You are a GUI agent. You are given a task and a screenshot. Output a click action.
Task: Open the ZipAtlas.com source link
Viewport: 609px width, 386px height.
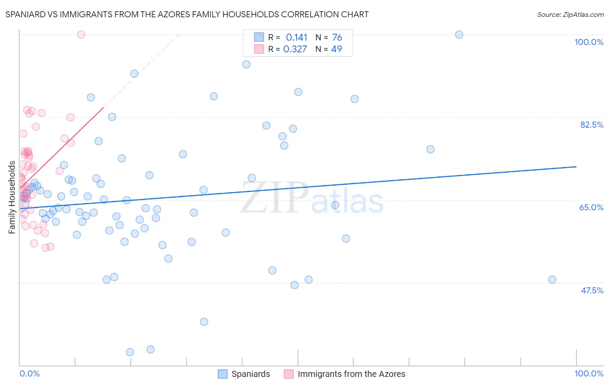(570, 14)
